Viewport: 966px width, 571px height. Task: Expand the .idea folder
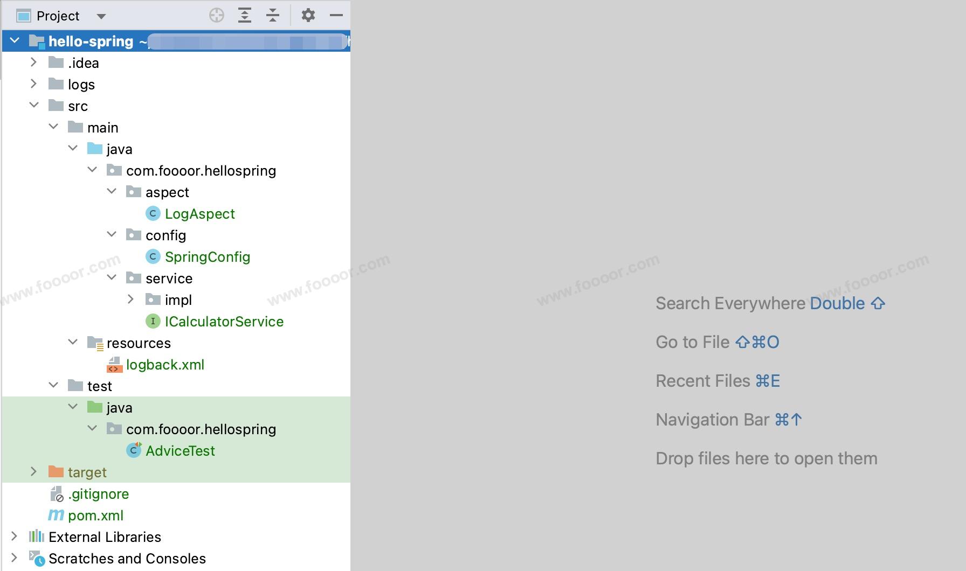coord(33,62)
